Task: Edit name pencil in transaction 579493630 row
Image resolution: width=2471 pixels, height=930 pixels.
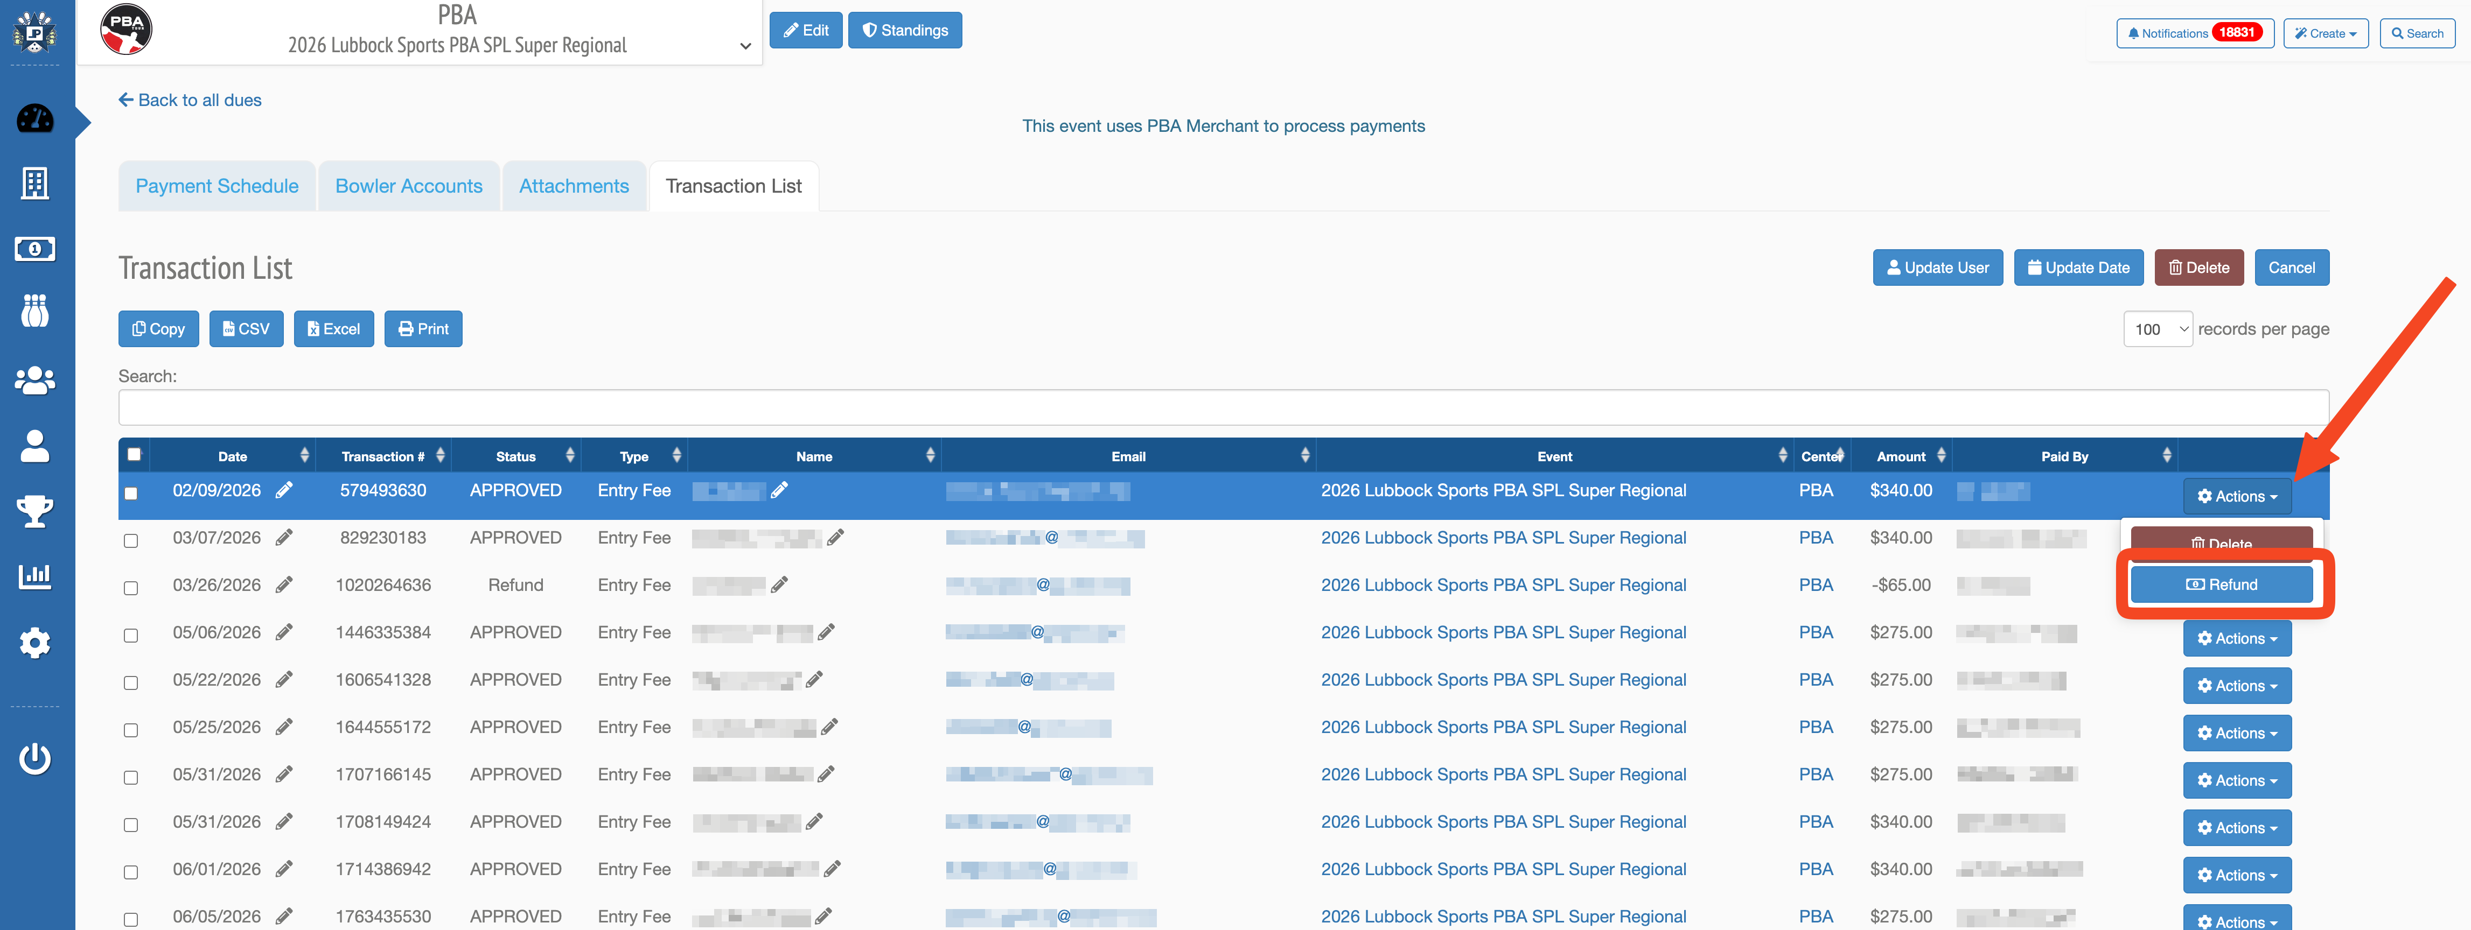Action: 779,491
